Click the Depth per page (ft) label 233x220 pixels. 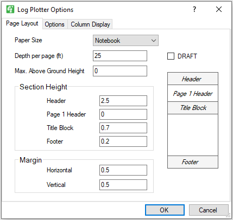pyautogui.click(x=39, y=56)
